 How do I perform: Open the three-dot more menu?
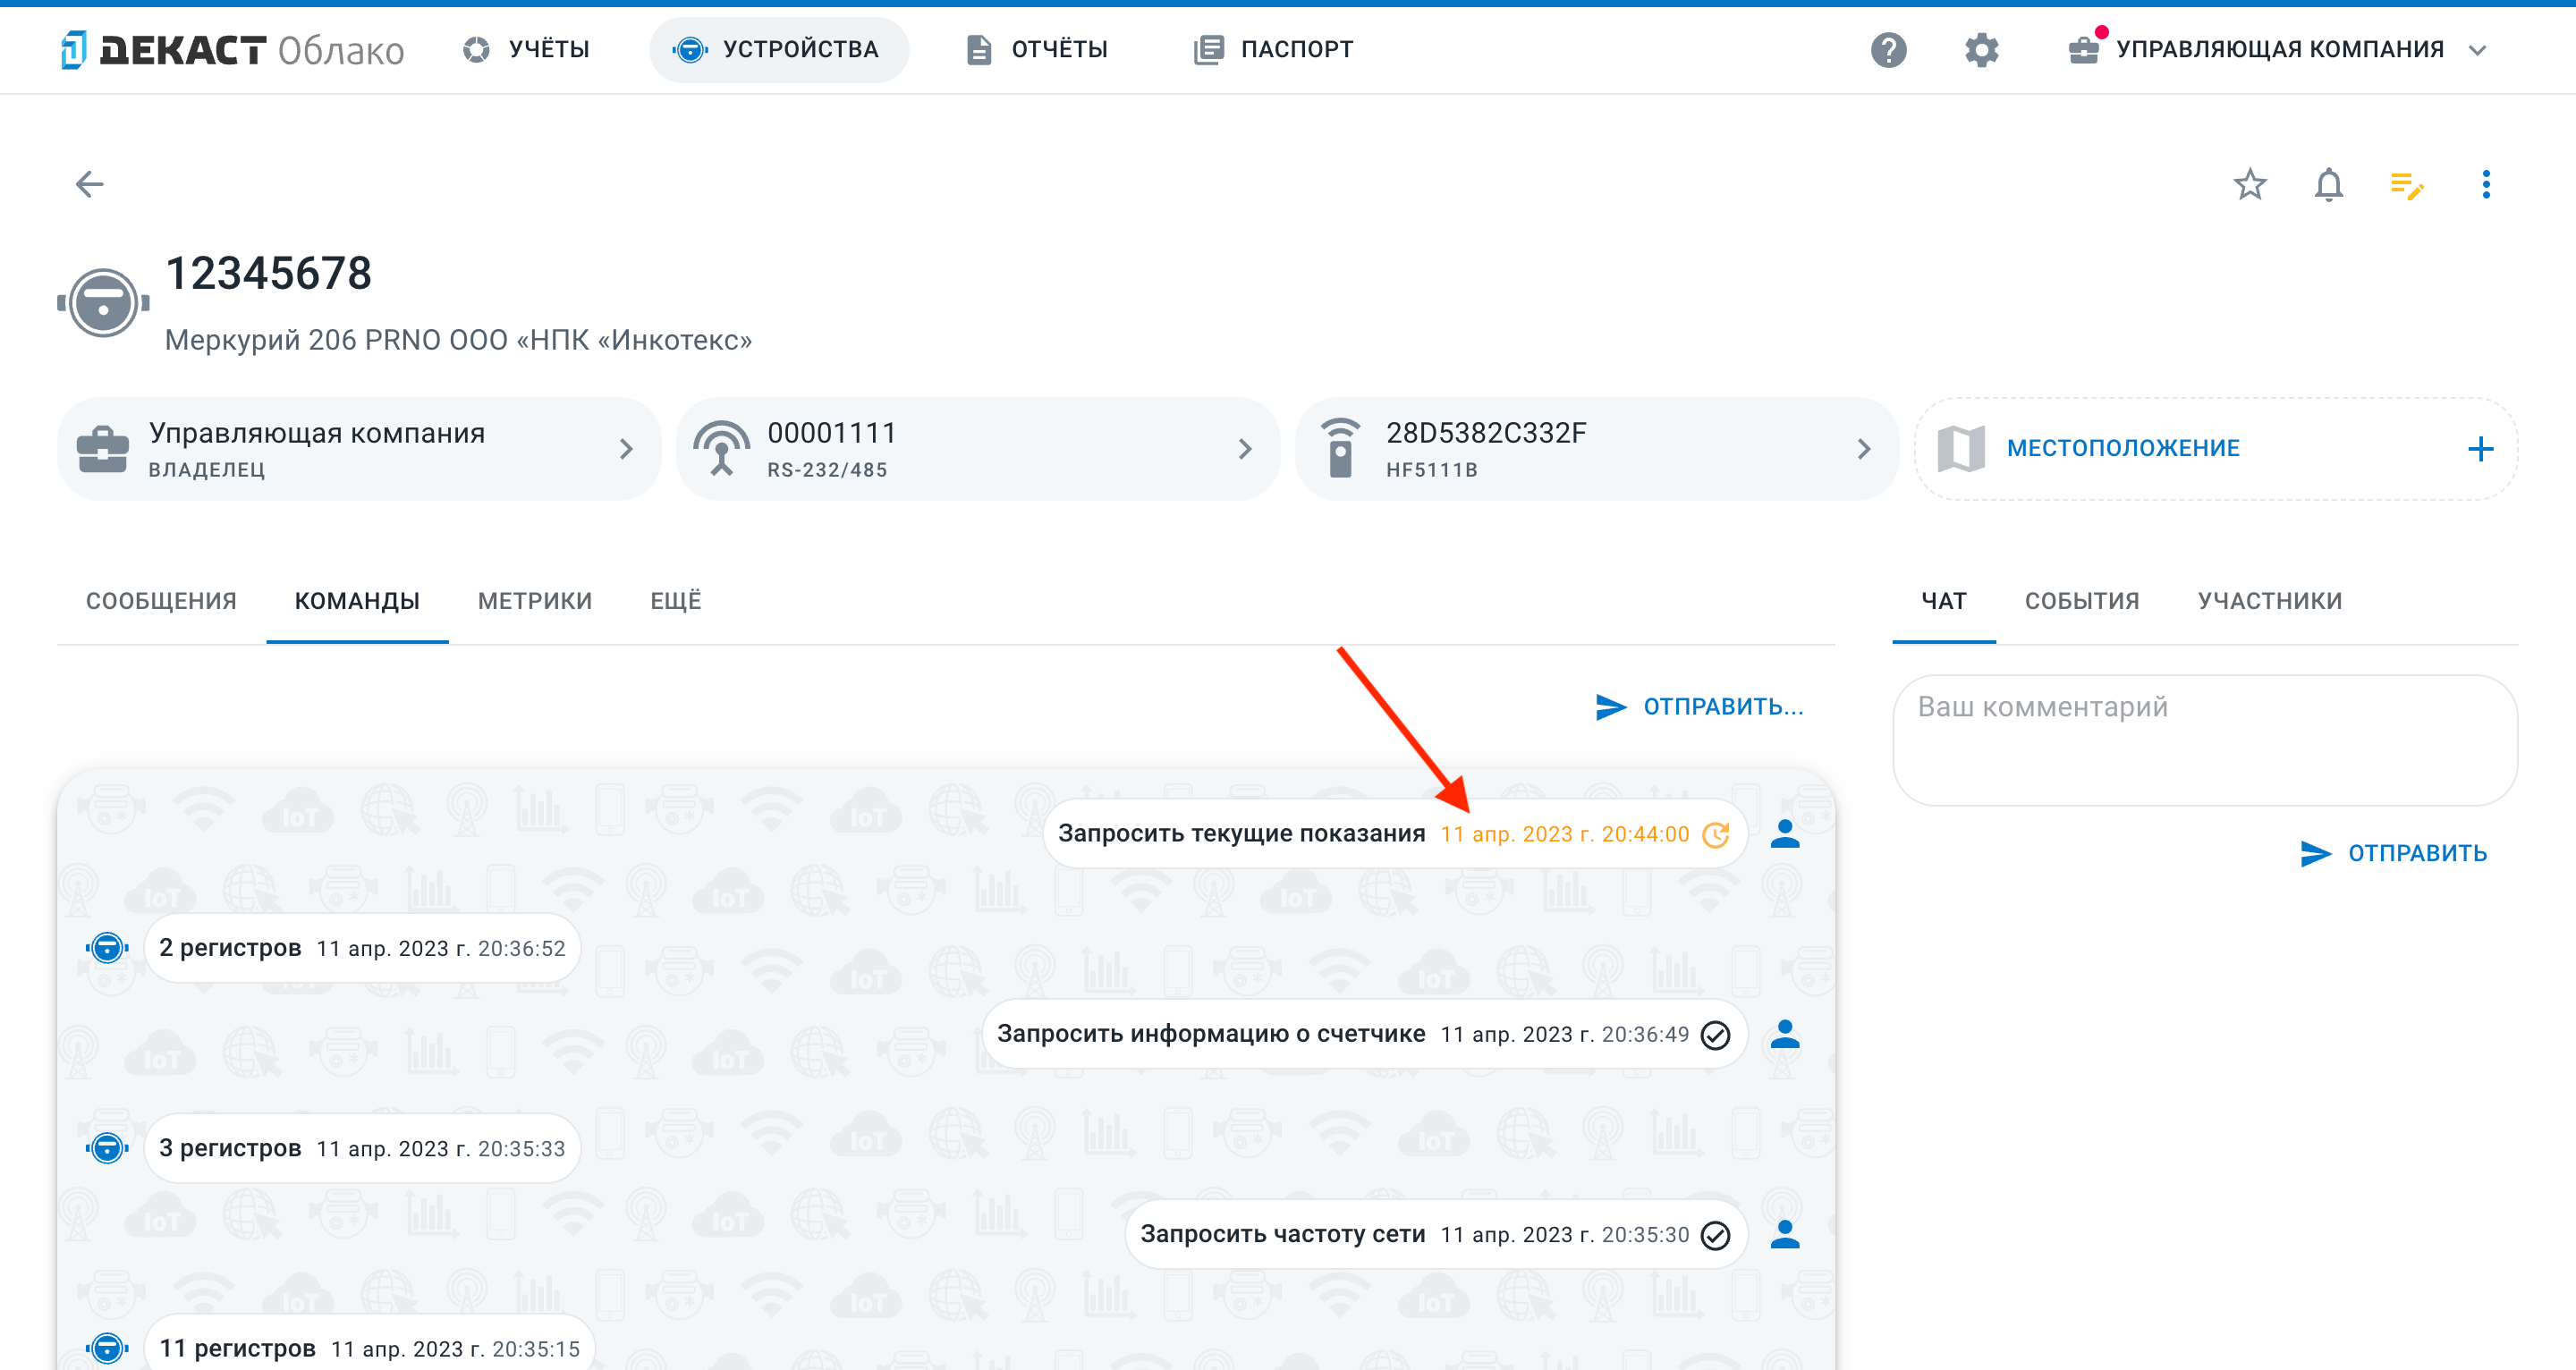click(2486, 184)
